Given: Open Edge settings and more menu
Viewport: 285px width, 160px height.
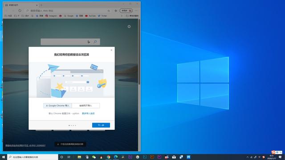Looking at the screenshot, I should [136, 11].
